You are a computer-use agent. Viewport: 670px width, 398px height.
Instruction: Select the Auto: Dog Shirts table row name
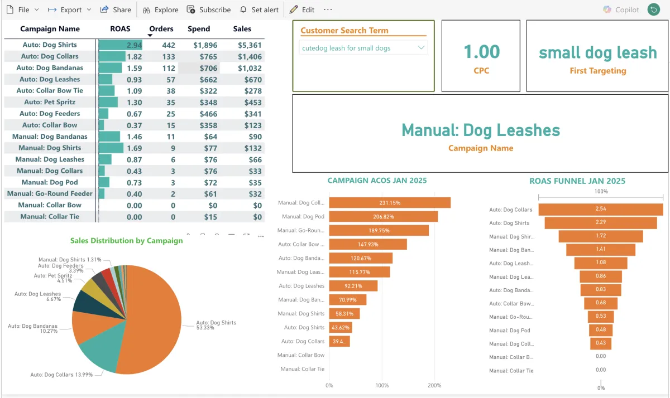click(50, 45)
